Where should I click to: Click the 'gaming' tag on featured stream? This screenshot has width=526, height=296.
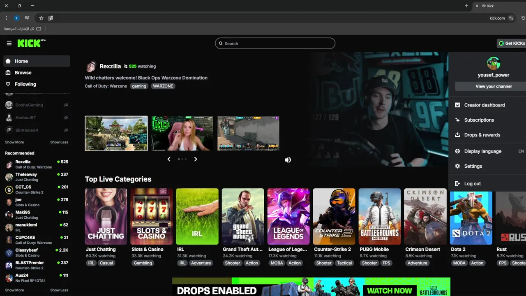[x=139, y=86]
